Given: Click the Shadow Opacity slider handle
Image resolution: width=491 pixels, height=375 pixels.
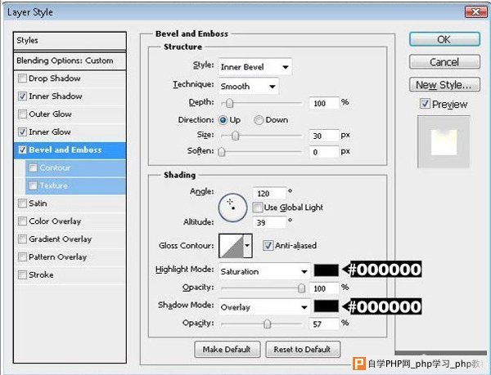Looking at the screenshot, I should point(267,324).
